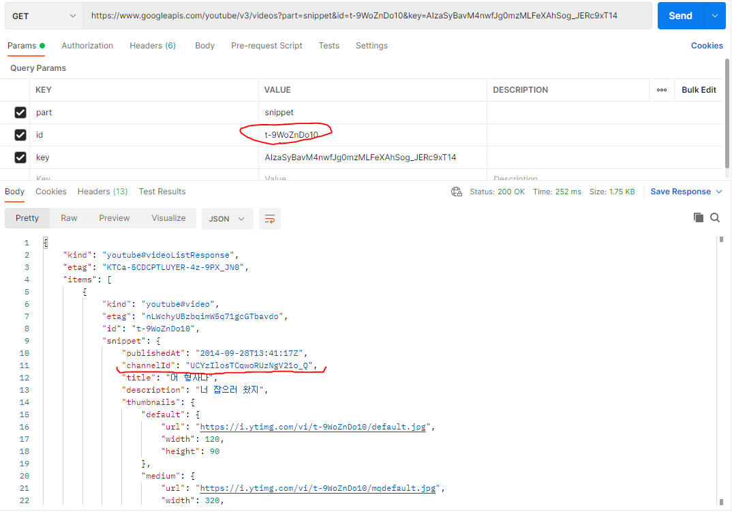This screenshot has width=732, height=512.
Task: Click the API key value cell
Action: coord(373,157)
